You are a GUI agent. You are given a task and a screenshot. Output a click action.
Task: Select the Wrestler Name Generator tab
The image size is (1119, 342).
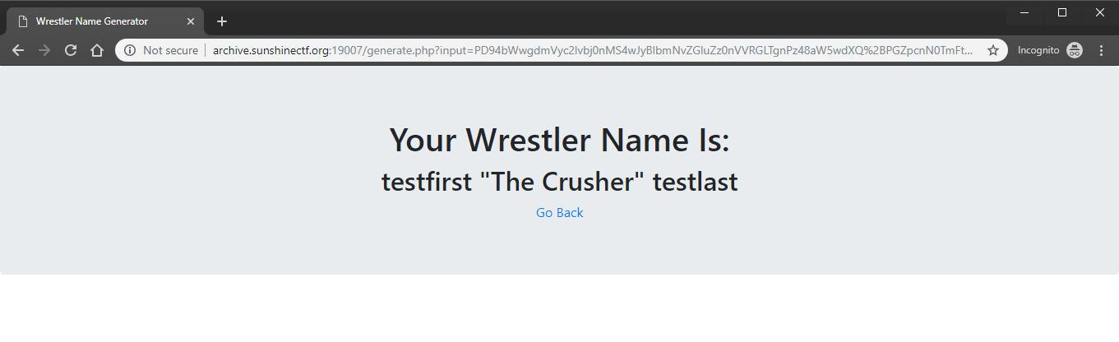pyautogui.click(x=99, y=21)
